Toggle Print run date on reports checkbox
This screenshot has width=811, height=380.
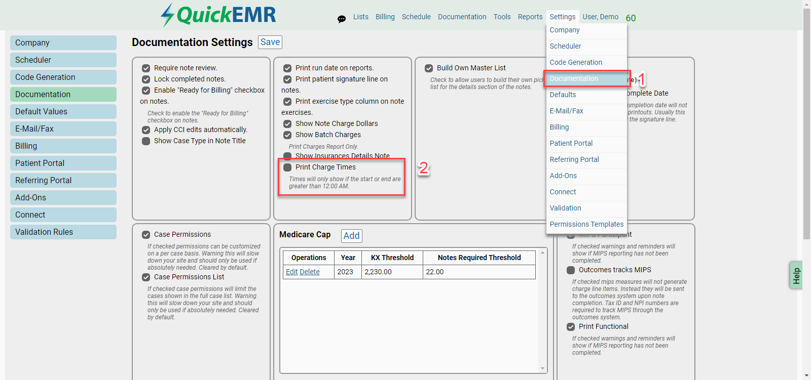click(287, 68)
